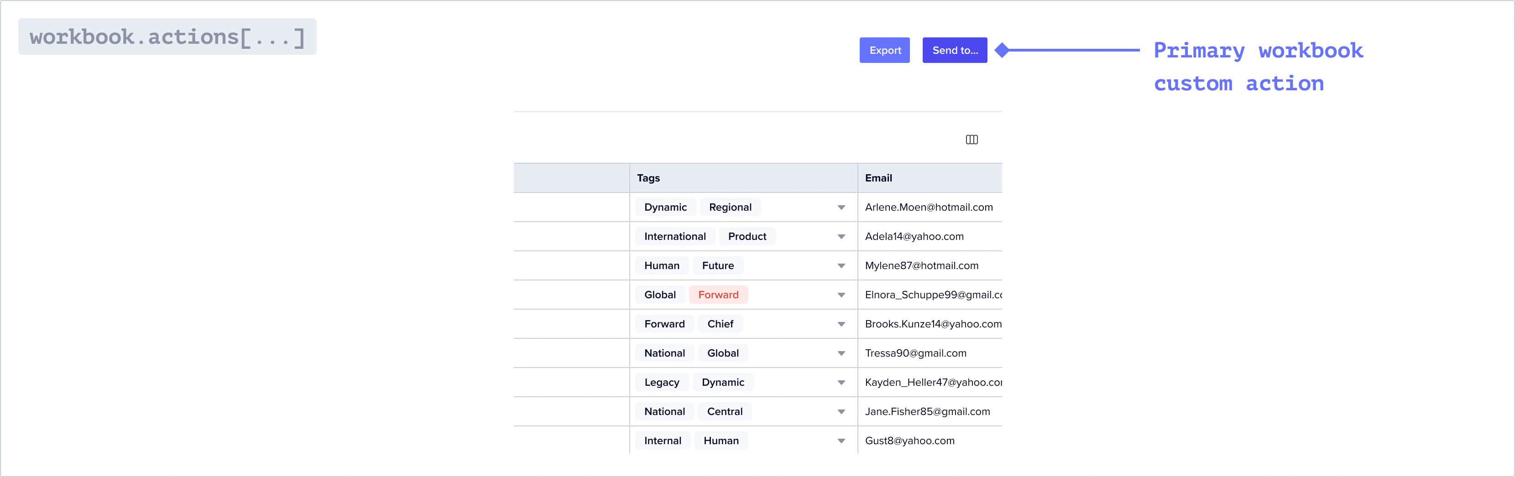Click the Send to... button
This screenshot has width=1515, height=477.
click(x=954, y=50)
